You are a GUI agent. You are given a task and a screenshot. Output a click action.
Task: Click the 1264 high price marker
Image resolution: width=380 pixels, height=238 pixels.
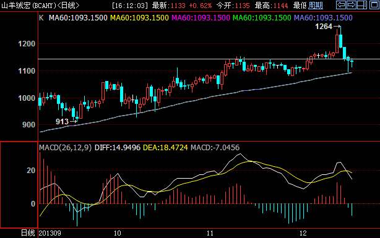pyautogui.click(x=324, y=27)
